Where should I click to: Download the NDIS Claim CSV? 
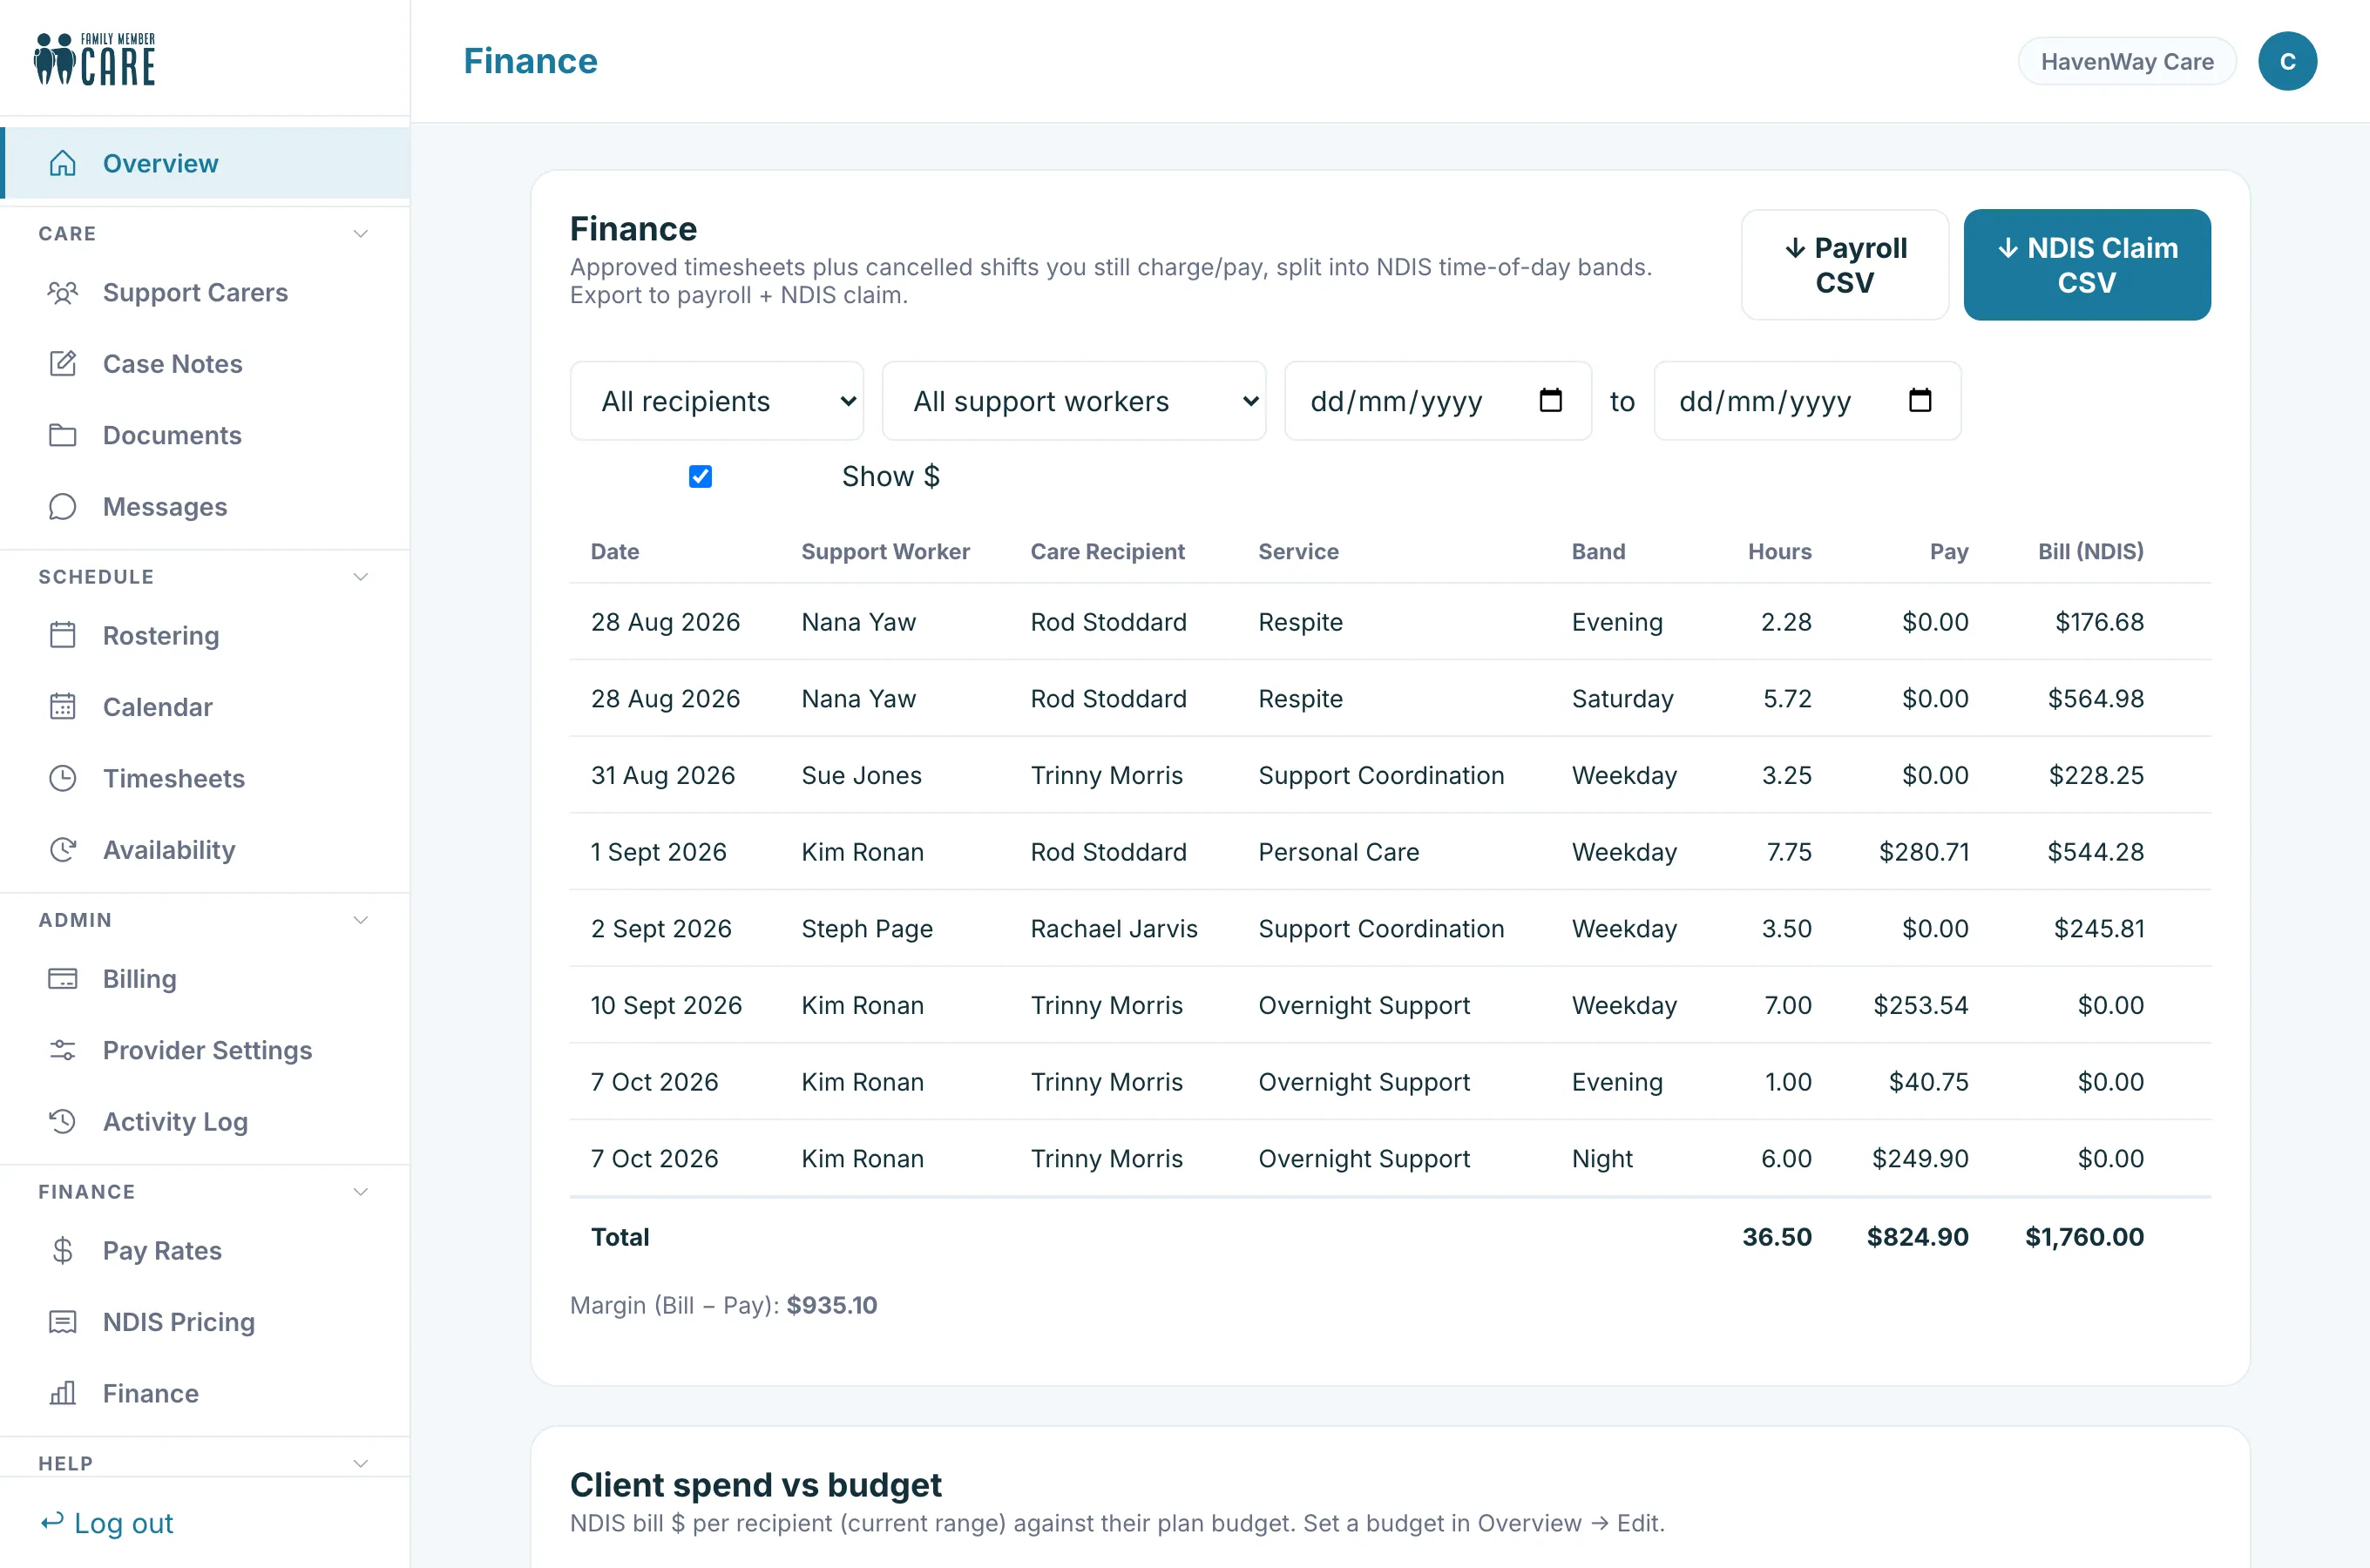point(2087,265)
